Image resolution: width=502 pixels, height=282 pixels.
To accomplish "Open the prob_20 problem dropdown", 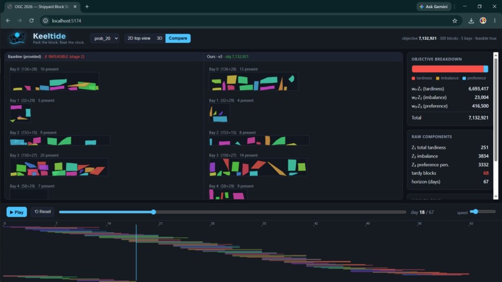I will [x=105, y=39].
